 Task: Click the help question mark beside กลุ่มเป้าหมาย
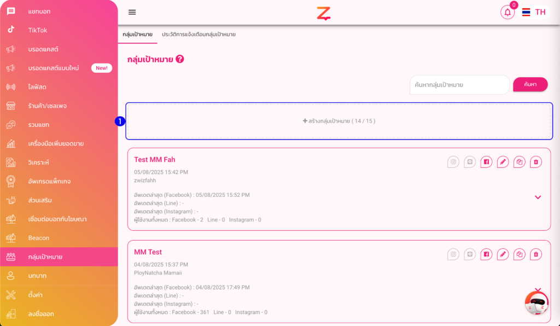pyautogui.click(x=180, y=59)
